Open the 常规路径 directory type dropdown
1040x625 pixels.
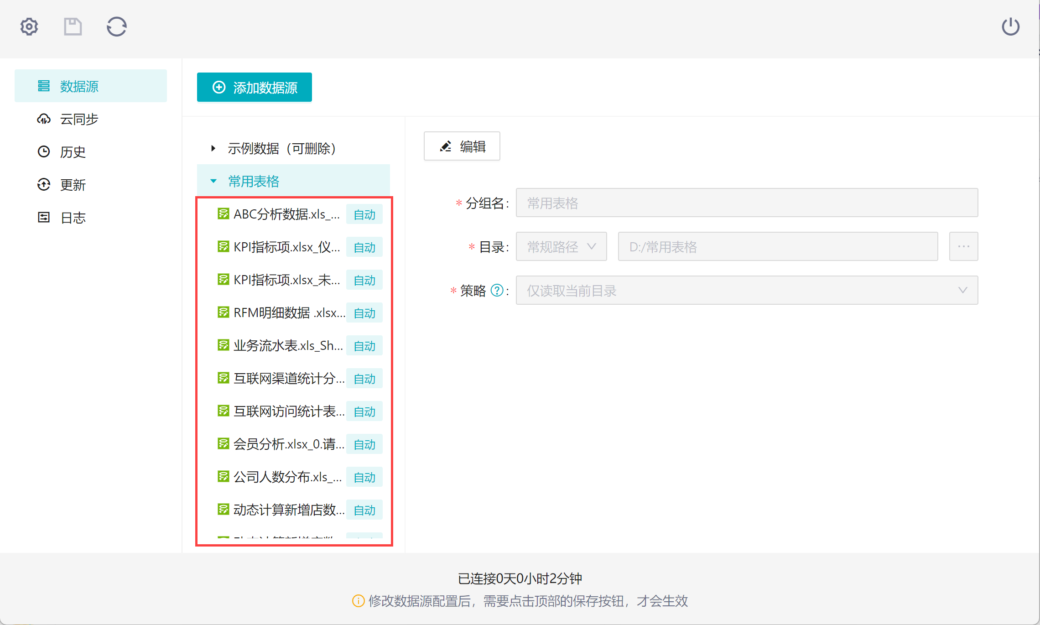(x=561, y=247)
